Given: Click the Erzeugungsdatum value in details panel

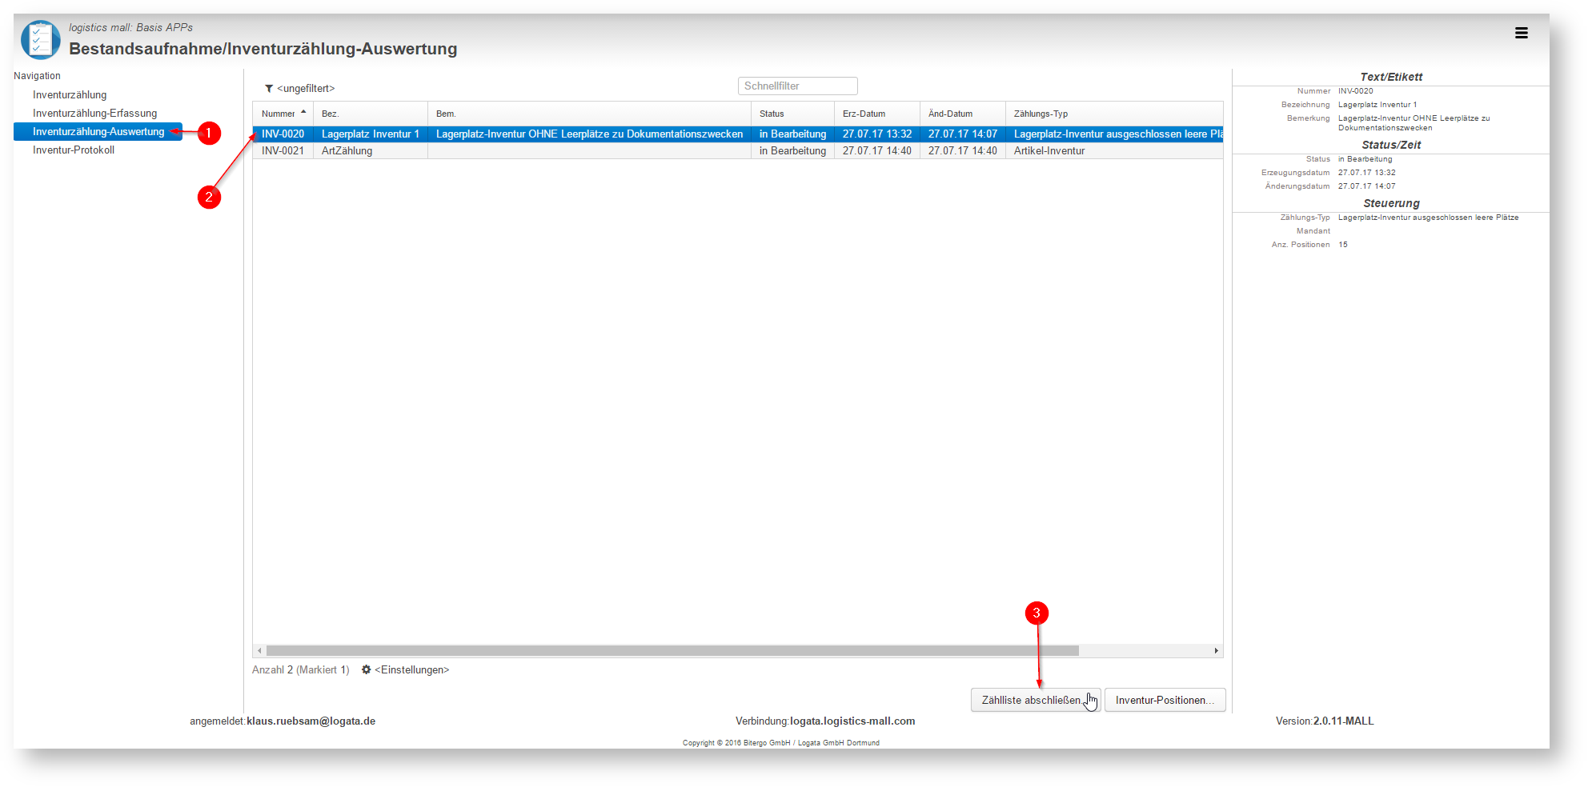Looking at the screenshot, I should (1366, 173).
